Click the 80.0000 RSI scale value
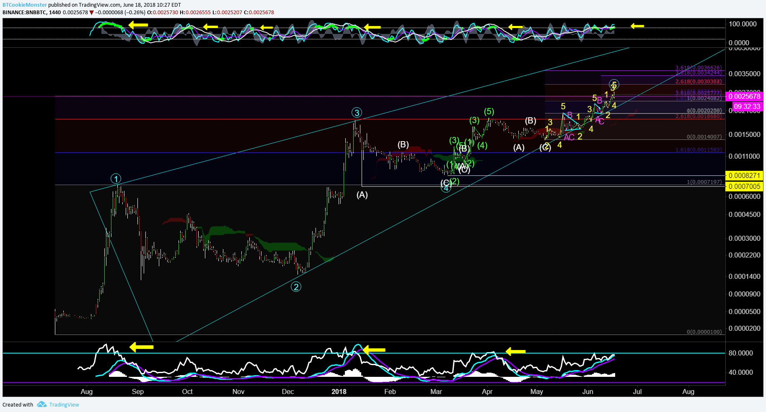Screen dimensions: 766x412 pyautogui.click(x=741, y=353)
